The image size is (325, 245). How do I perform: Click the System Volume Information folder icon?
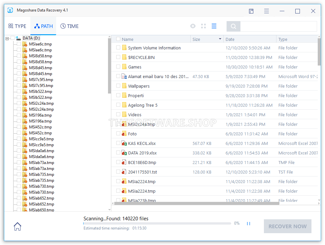point(124,48)
